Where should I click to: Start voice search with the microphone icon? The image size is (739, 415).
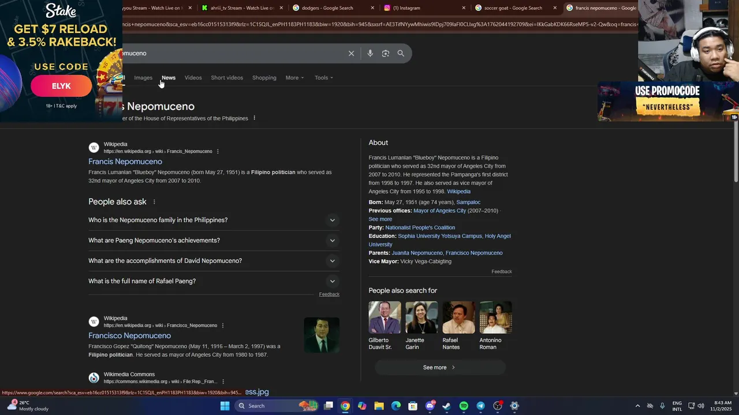click(370, 54)
